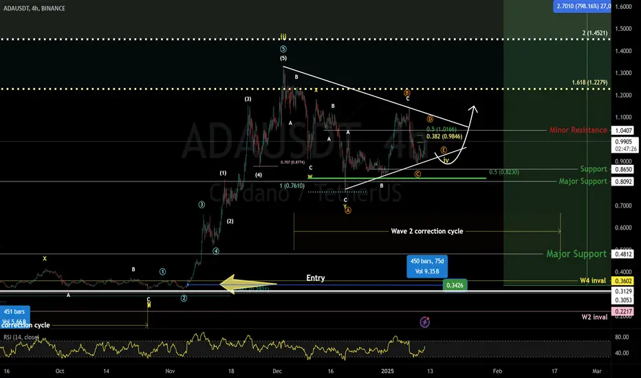This screenshot has width=641, height=378.
Task: Click the 0.3053 price tag
Action: [x=623, y=300]
